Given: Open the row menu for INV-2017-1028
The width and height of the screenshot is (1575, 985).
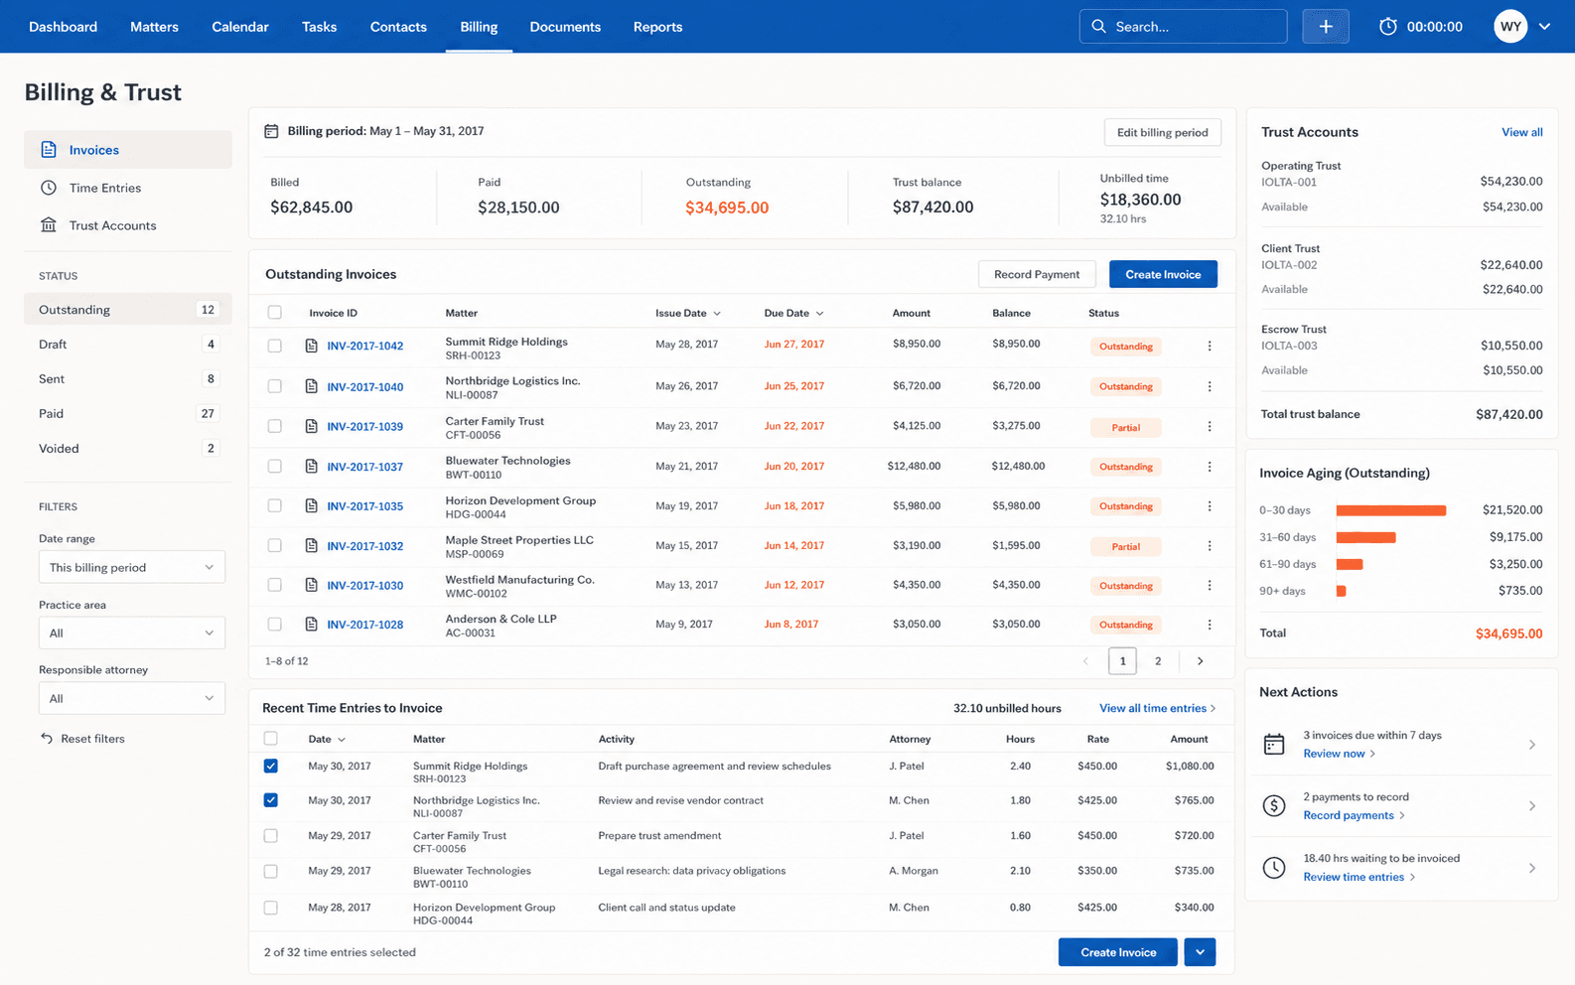Looking at the screenshot, I should pos(1209,625).
